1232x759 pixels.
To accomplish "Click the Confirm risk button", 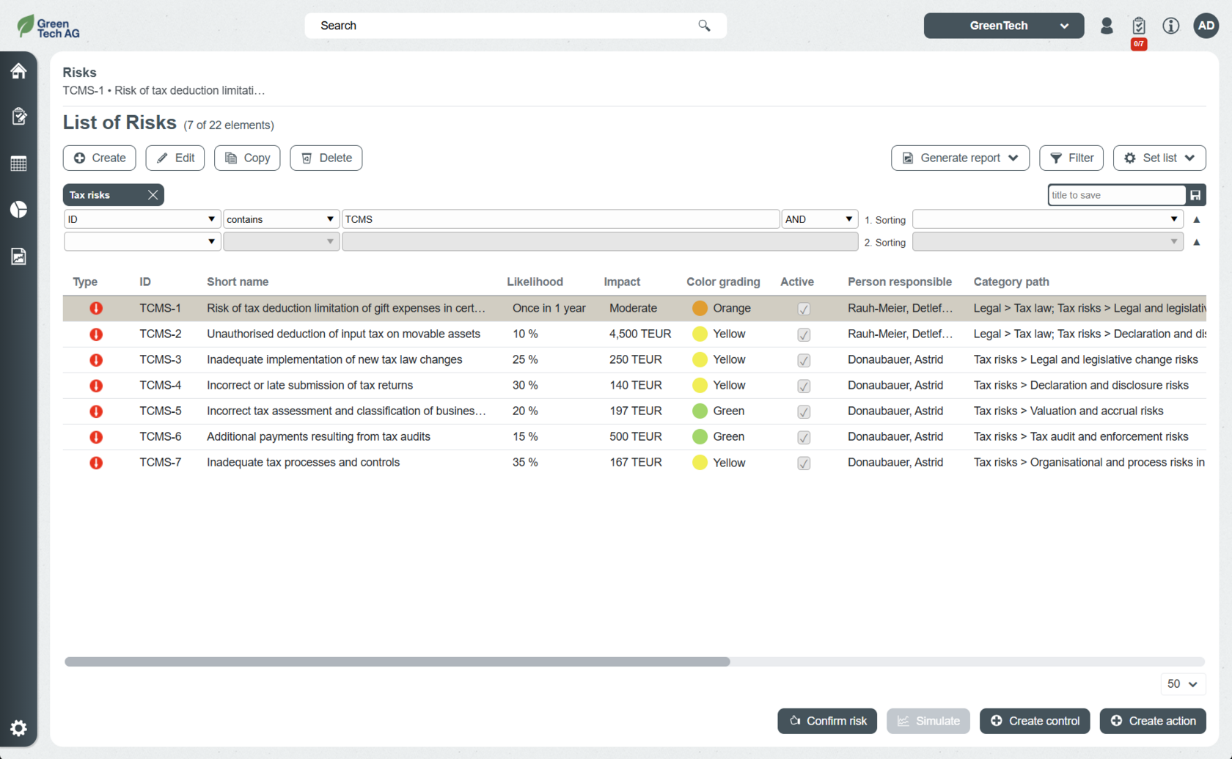I will (826, 721).
